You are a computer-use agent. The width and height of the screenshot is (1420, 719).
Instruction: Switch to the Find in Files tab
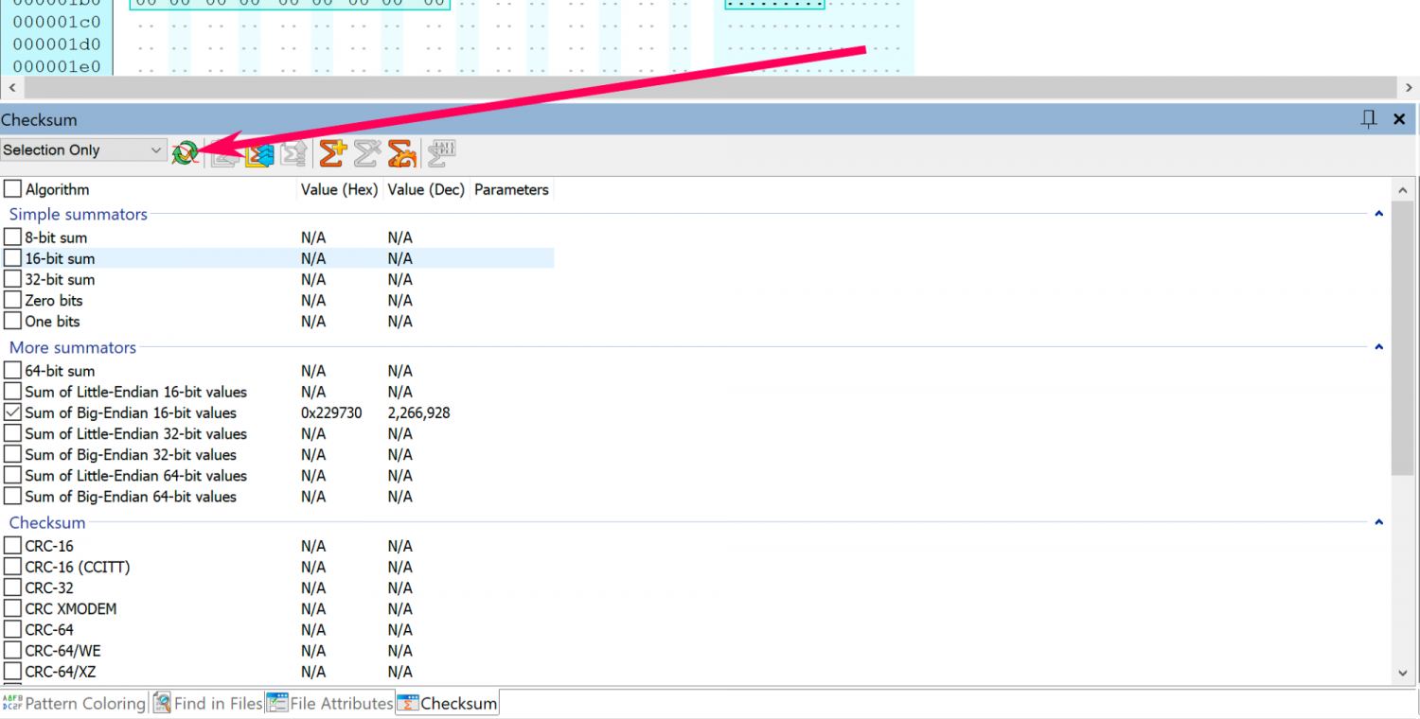[x=207, y=703]
